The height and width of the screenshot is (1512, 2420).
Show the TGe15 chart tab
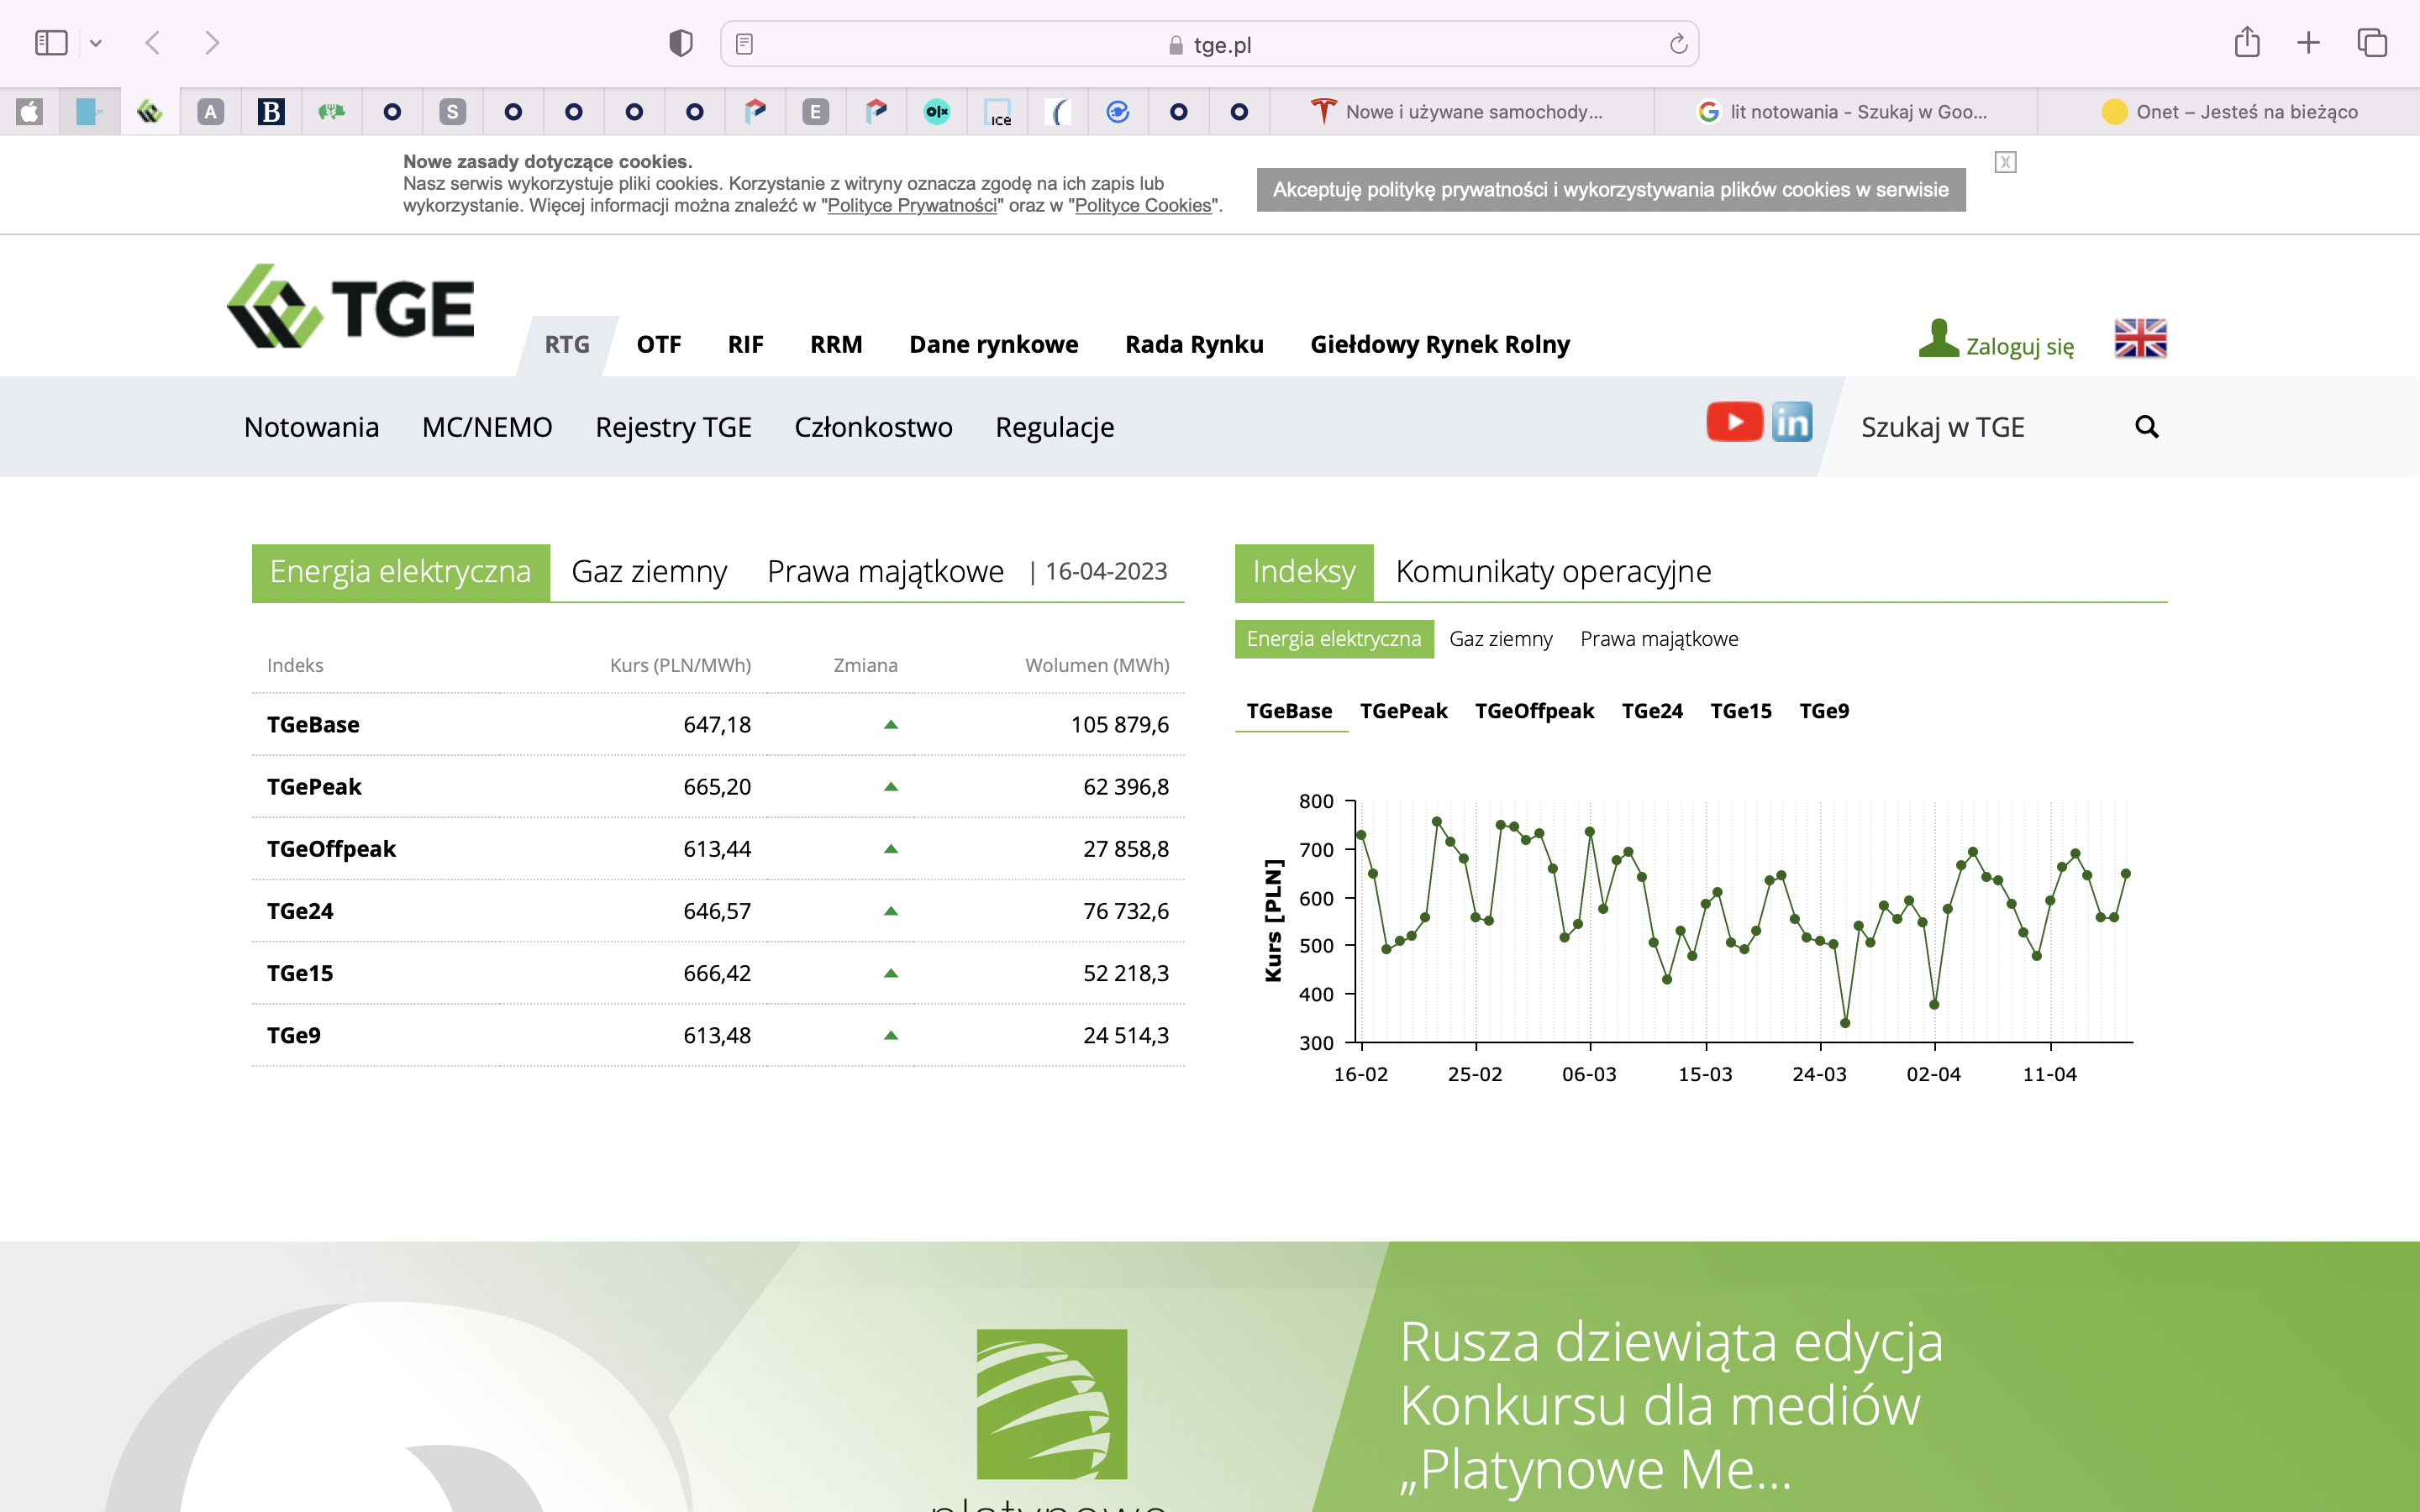click(x=1741, y=711)
